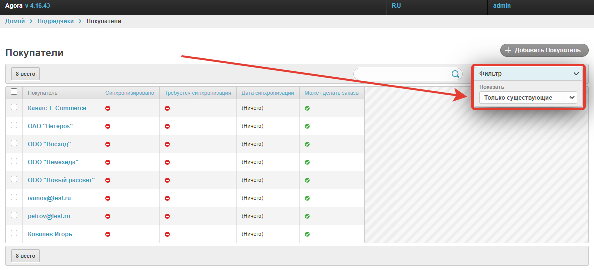Open the admin user menu
Viewport: 594px width, 270px height.
[x=502, y=6]
